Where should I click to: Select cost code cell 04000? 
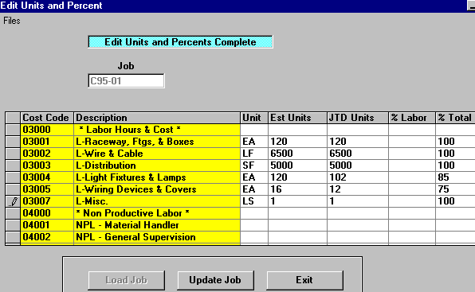click(47, 213)
